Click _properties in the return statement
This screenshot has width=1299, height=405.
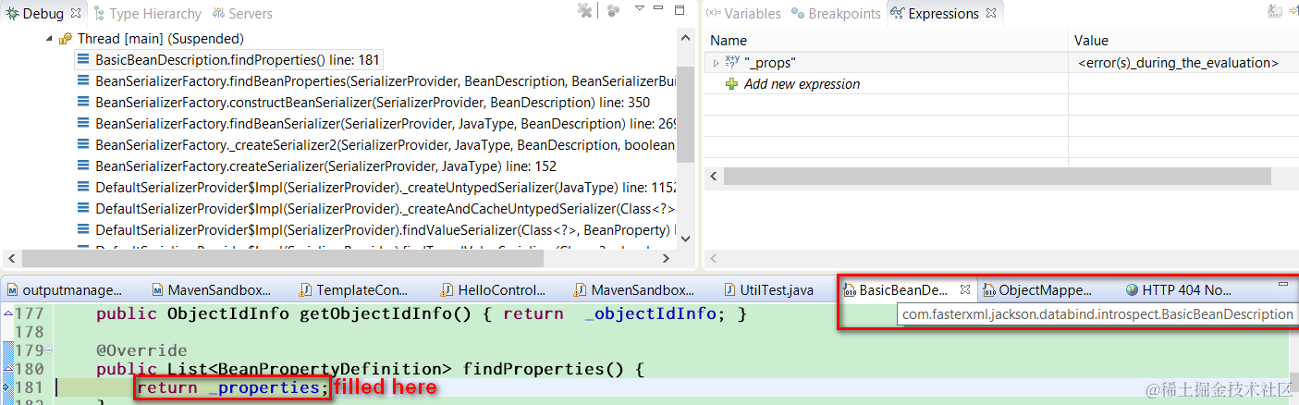pos(264,387)
